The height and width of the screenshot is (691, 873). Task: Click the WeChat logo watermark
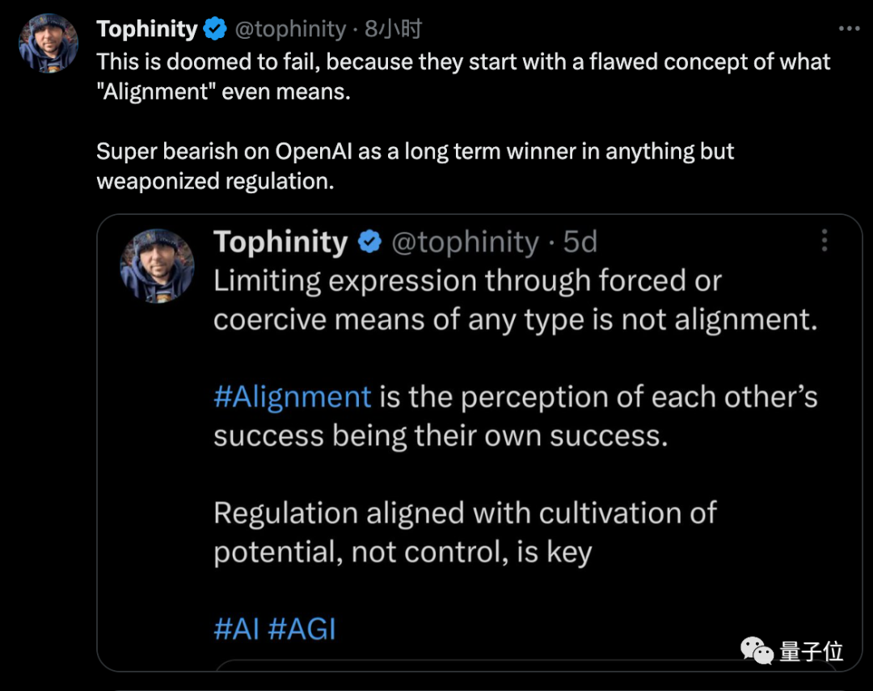click(757, 651)
